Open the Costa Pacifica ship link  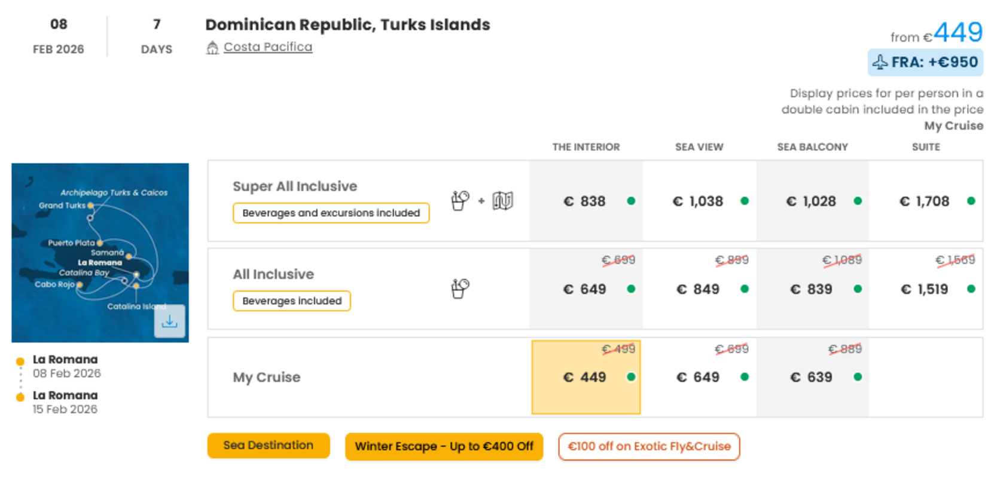tap(268, 47)
